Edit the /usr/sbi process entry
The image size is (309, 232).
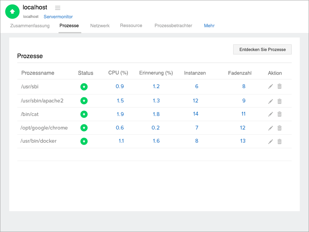pyautogui.click(x=270, y=87)
